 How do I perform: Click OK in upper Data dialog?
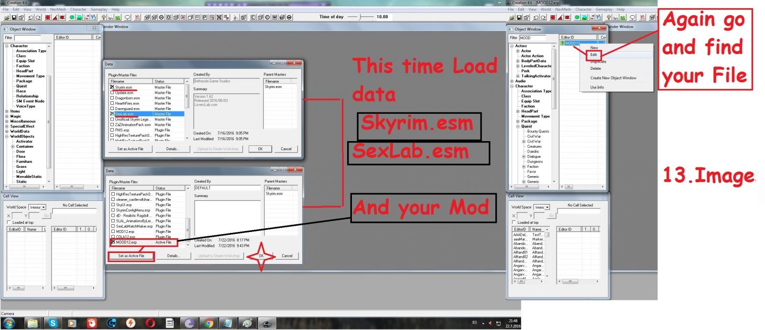260,149
